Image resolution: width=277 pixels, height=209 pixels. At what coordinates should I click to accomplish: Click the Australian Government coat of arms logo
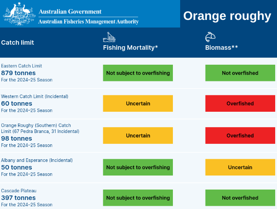pos(19,14)
